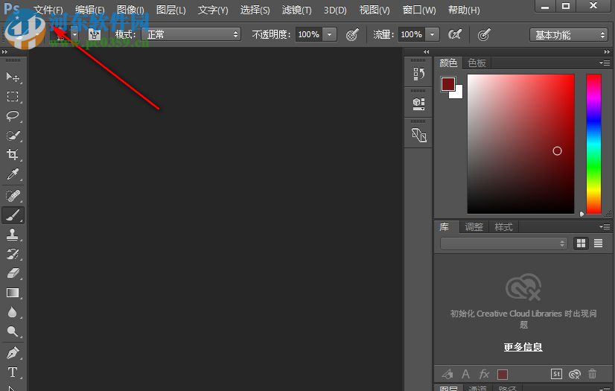Switch library to grid view

tap(581, 243)
